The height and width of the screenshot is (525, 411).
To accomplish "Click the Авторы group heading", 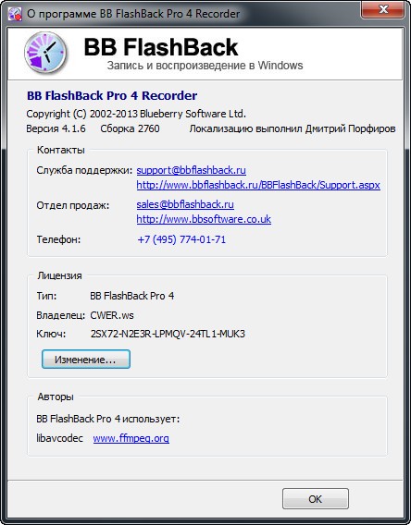I will point(56,397).
